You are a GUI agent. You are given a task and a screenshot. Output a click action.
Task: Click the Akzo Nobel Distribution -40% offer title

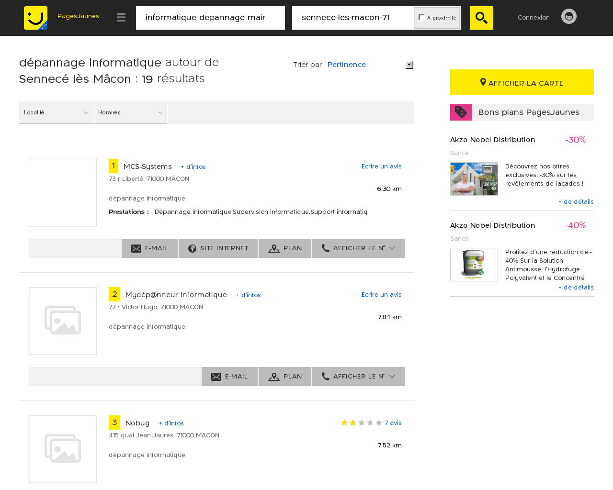click(492, 225)
